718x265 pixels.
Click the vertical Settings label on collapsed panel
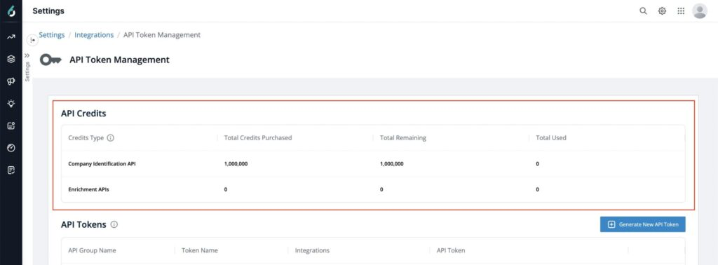[27, 72]
